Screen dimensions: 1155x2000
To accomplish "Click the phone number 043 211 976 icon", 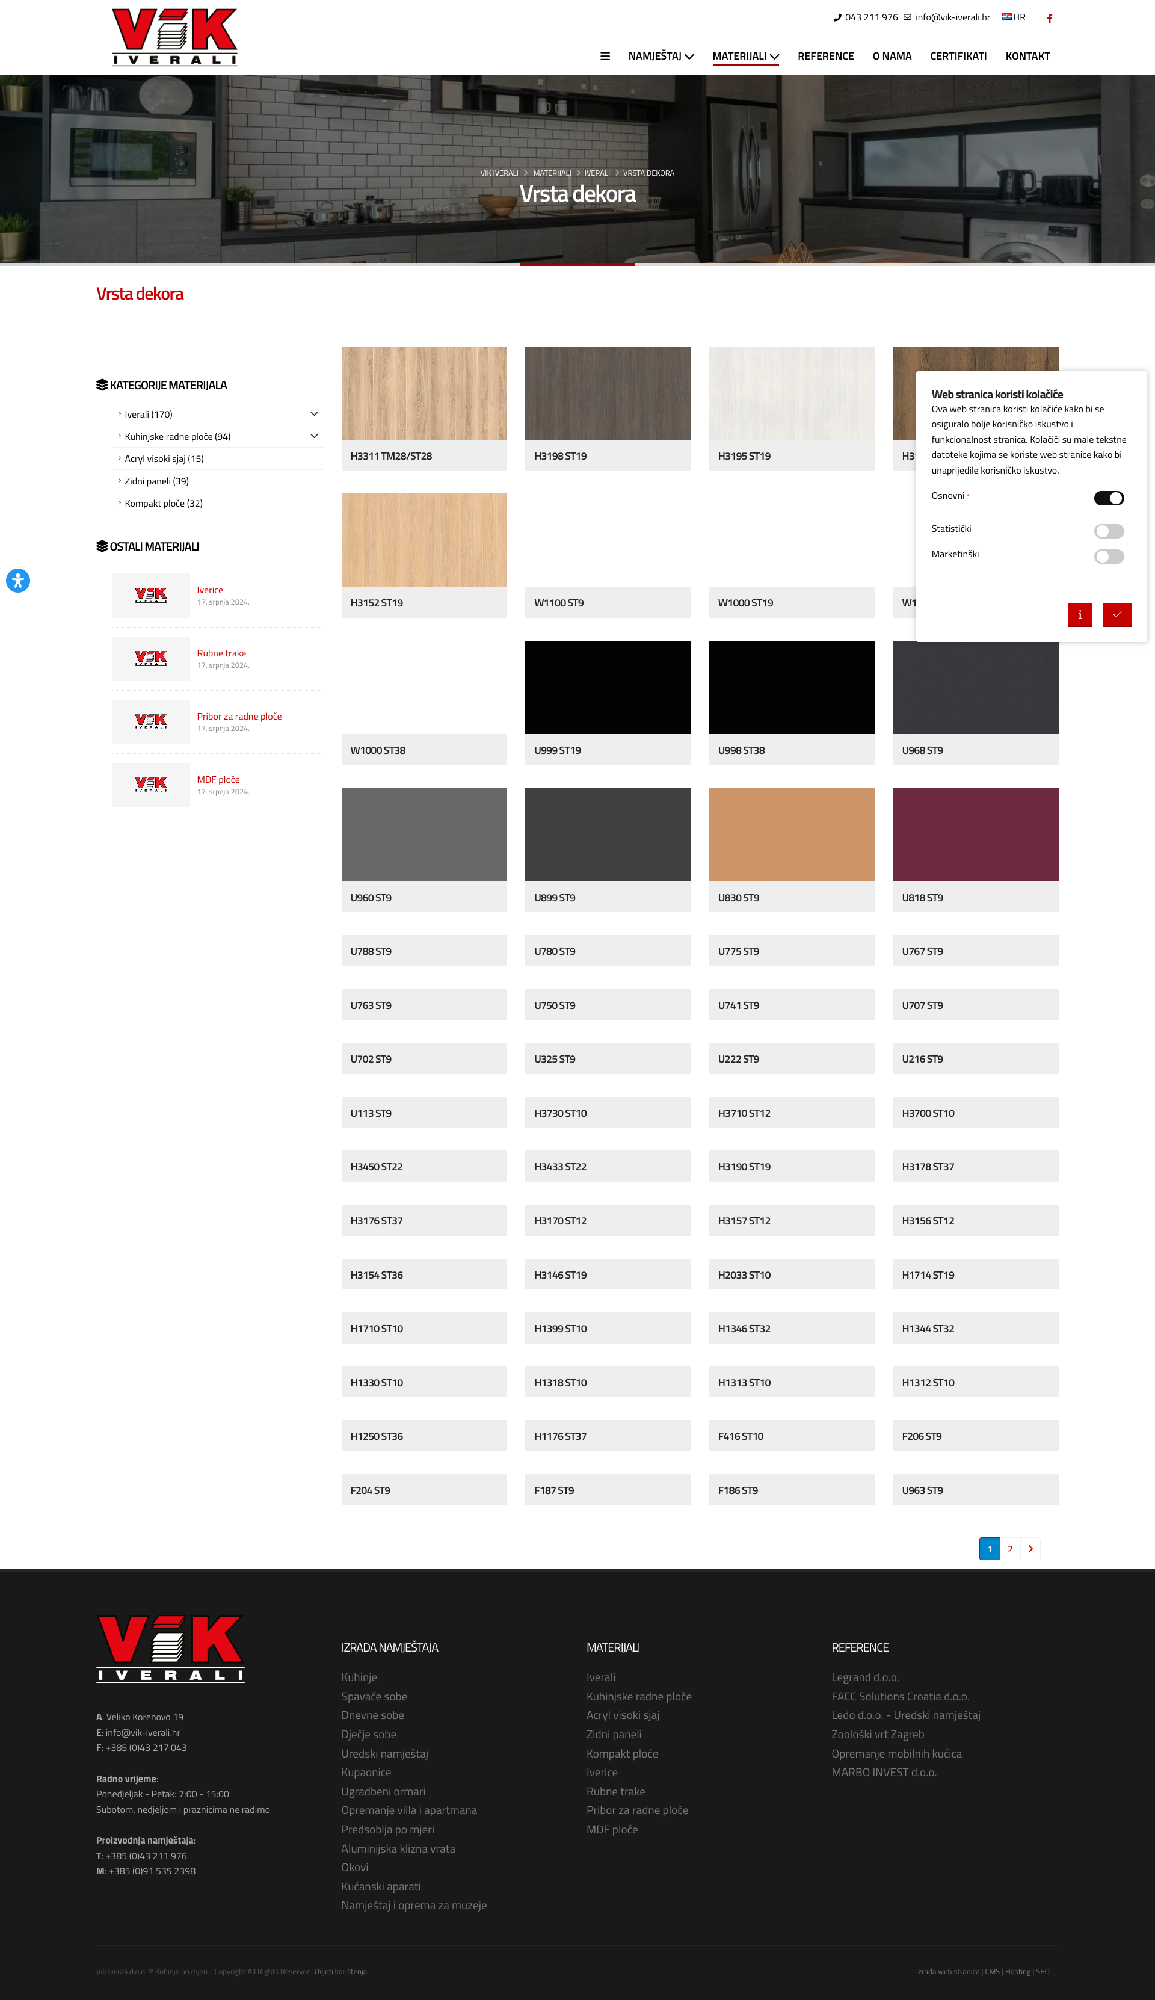I will click(837, 17).
